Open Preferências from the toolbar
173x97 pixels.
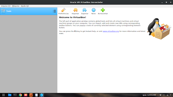click(64, 11)
